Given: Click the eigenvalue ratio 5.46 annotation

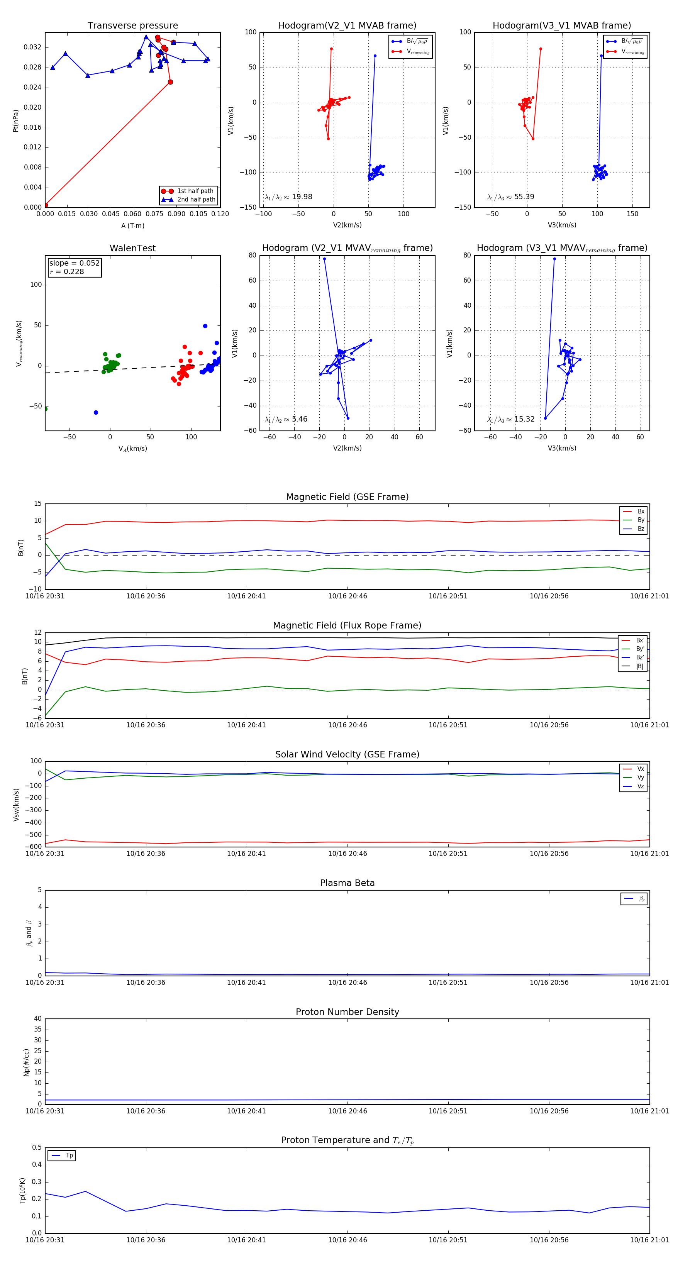Looking at the screenshot, I should coord(286,419).
